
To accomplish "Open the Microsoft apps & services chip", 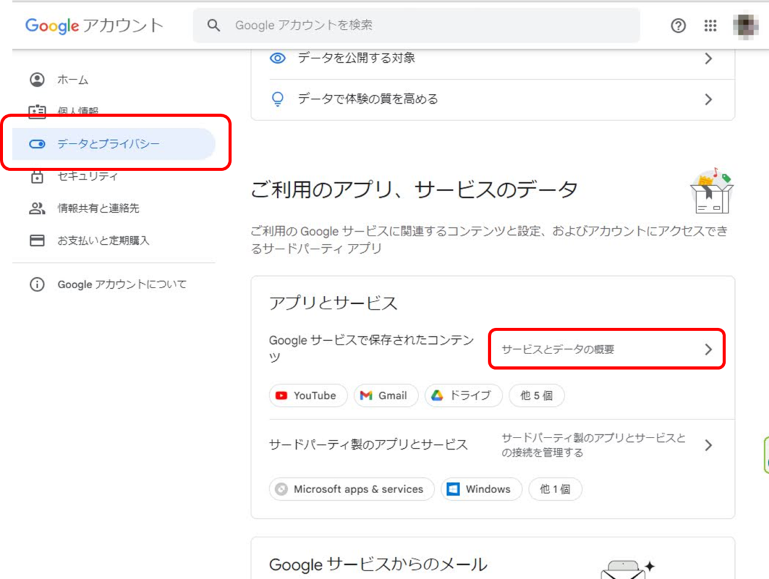I will pos(352,489).
